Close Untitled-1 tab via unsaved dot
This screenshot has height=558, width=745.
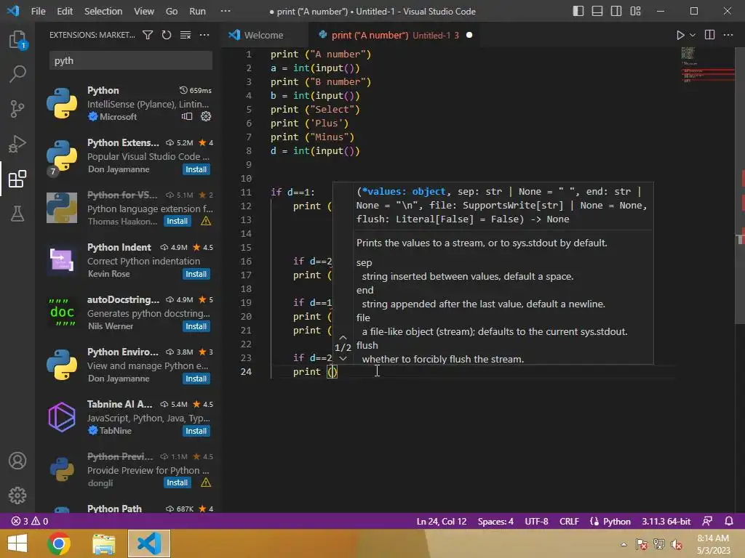pyautogui.click(x=469, y=35)
